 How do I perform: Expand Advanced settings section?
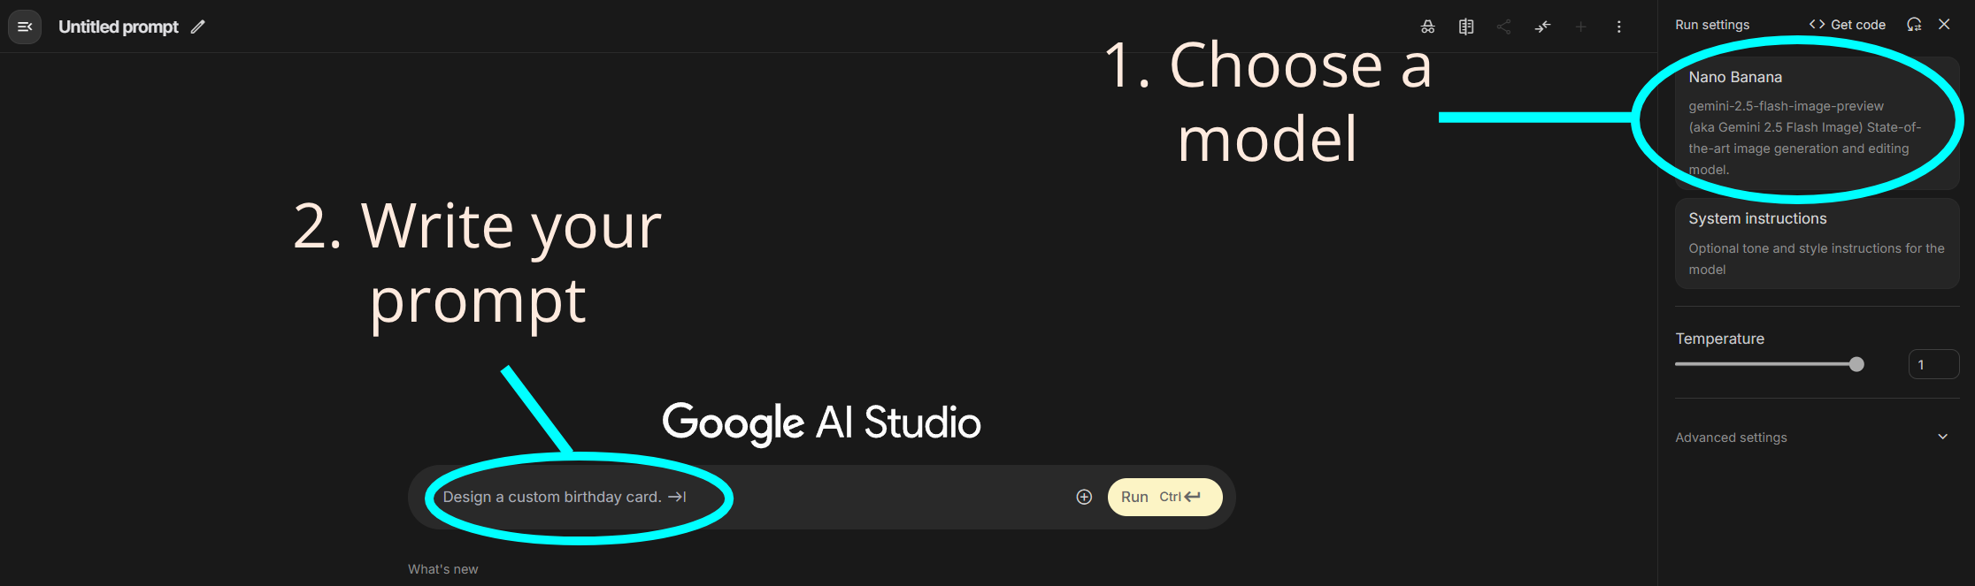1817,438
